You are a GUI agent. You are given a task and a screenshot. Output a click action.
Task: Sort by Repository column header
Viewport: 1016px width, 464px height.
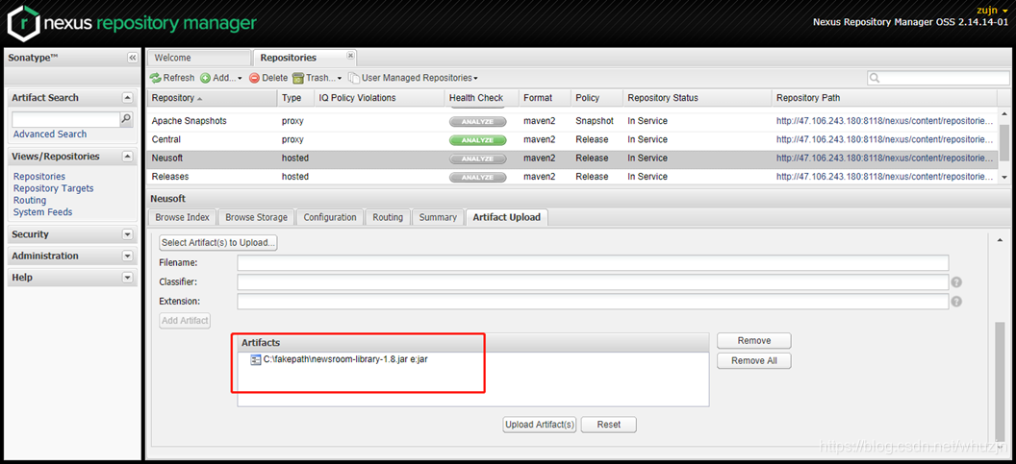click(212, 98)
